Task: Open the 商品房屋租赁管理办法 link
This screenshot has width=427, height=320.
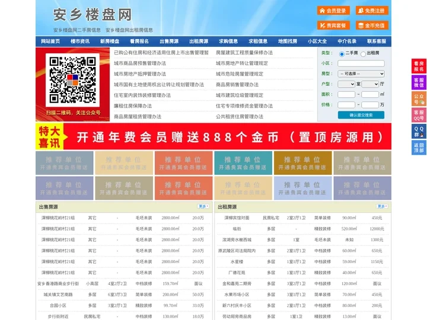Action: click(x=138, y=117)
